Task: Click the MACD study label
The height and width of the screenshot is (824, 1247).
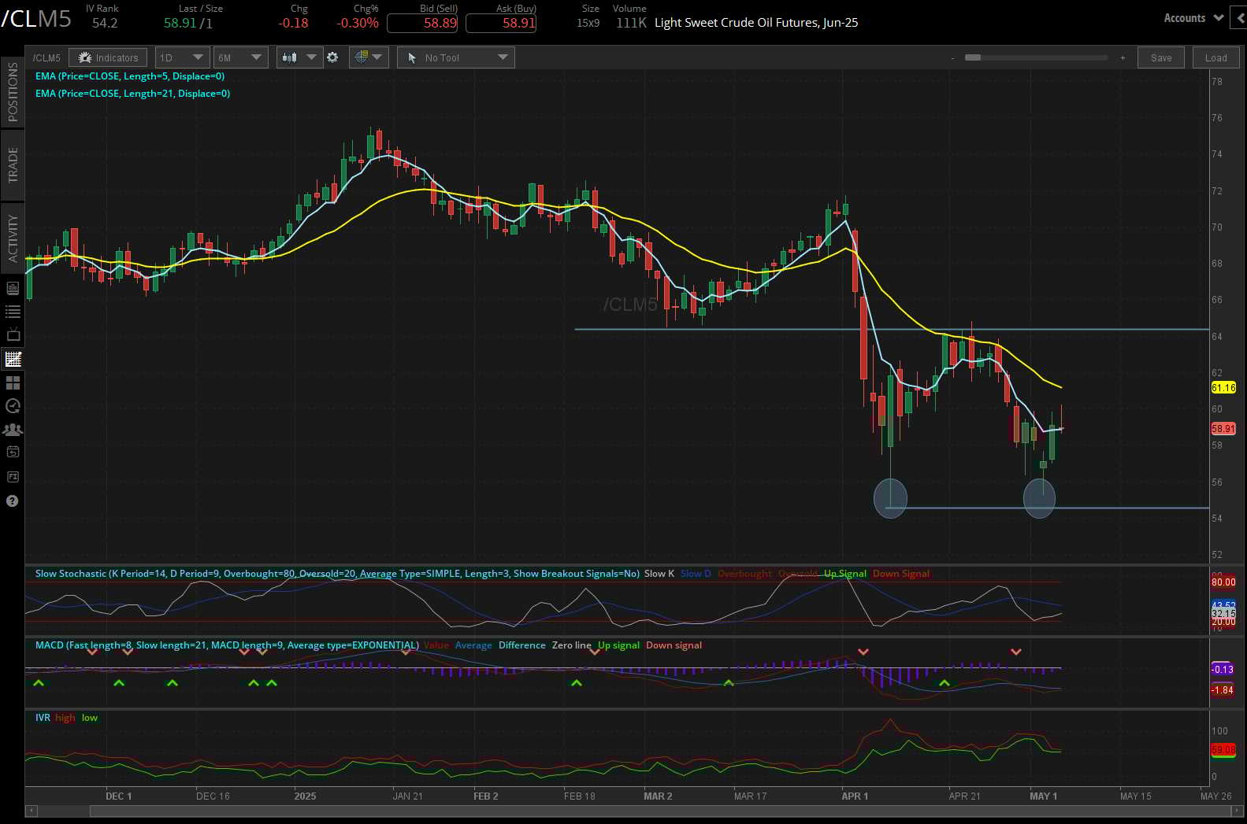Action: click(227, 645)
